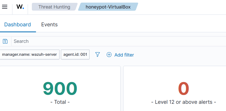Click the 0 high-level alerts value
Image resolution: width=226 pixels, height=111 pixels.
(184, 89)
